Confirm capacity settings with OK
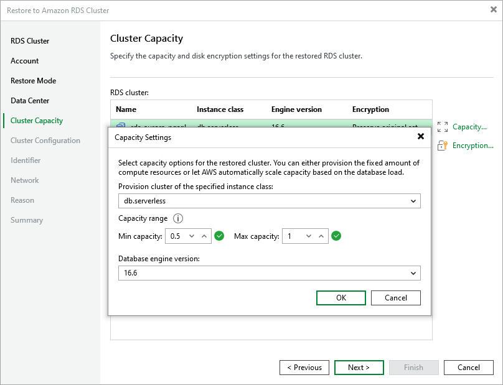Viewport: 503px width, 385px height. [x=341, y=298]
